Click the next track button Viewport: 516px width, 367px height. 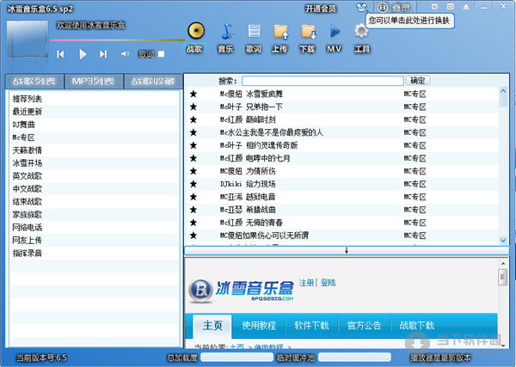103,54
